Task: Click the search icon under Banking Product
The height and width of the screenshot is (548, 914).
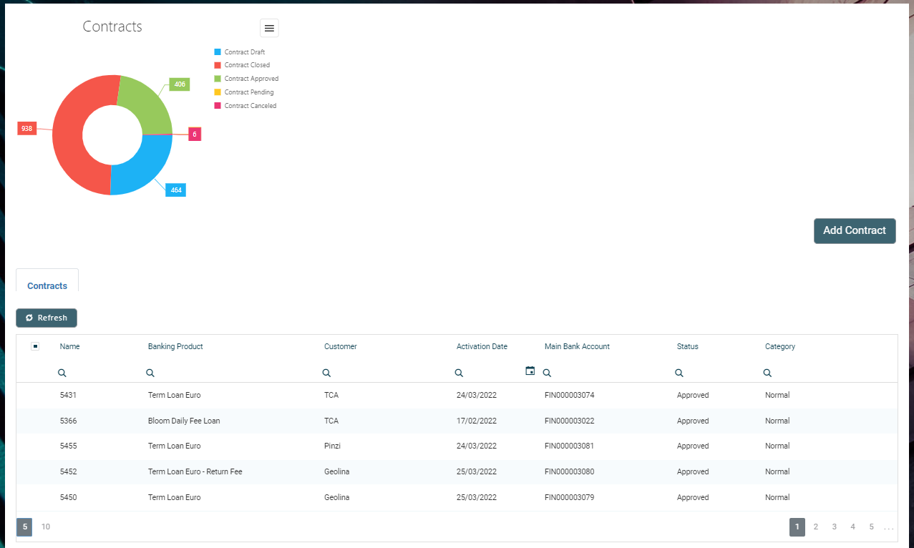Action: 150,373
